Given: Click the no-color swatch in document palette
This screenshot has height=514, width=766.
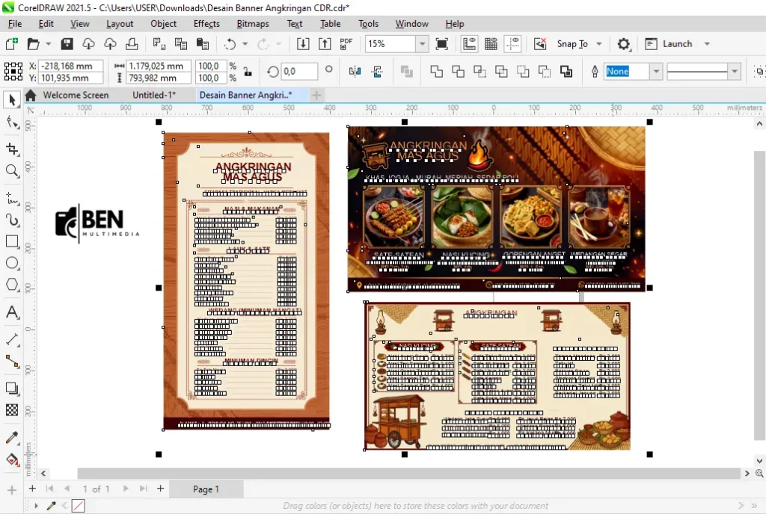Looking at the screenshot, I should (x=78, y=506).
